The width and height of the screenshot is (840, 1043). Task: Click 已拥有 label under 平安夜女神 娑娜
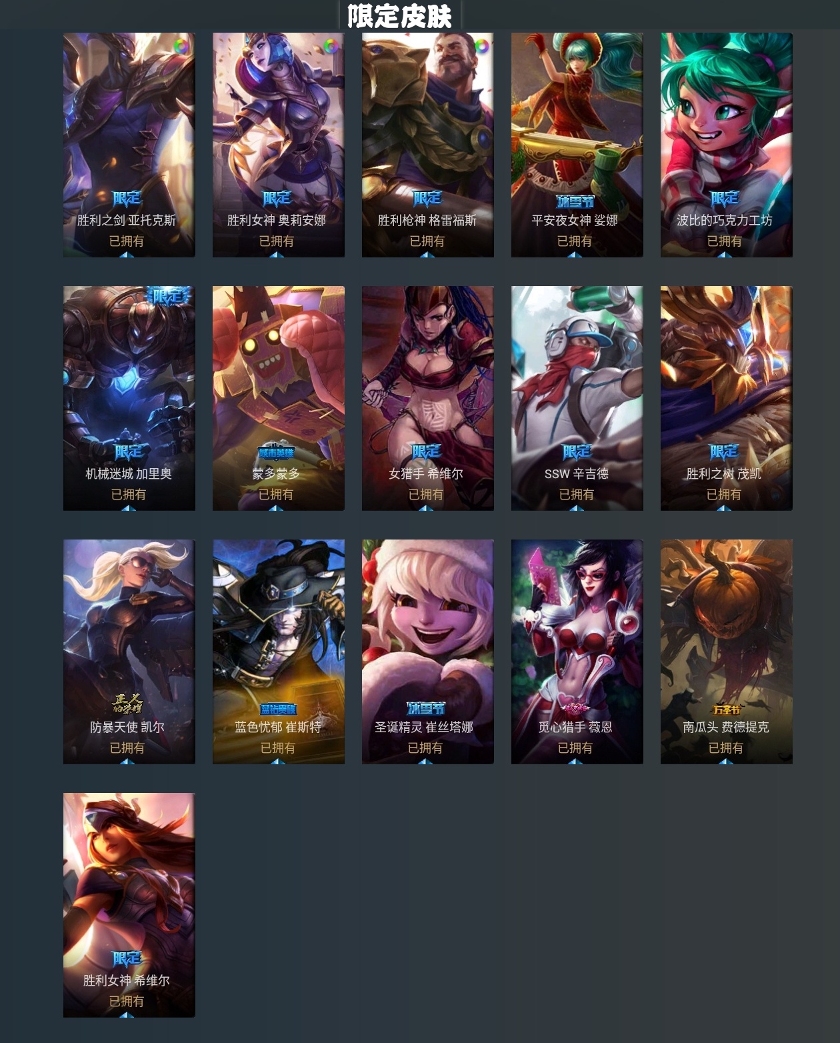pos(575,241)
